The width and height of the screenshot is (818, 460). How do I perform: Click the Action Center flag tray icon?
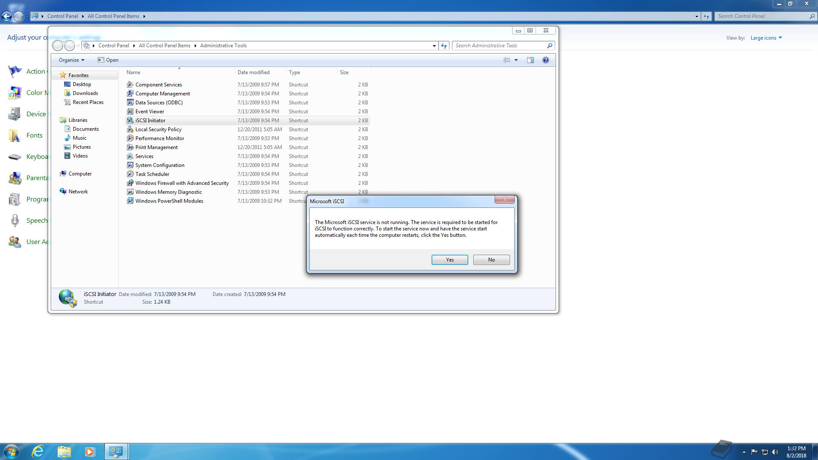(x=754, y=452)
